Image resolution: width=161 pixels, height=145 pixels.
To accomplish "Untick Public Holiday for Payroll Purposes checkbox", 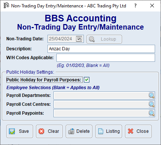I will coord(86,80).
